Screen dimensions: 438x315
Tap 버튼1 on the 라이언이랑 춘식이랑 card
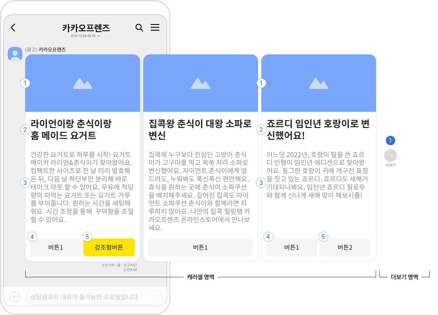click(x=56, y=247)
